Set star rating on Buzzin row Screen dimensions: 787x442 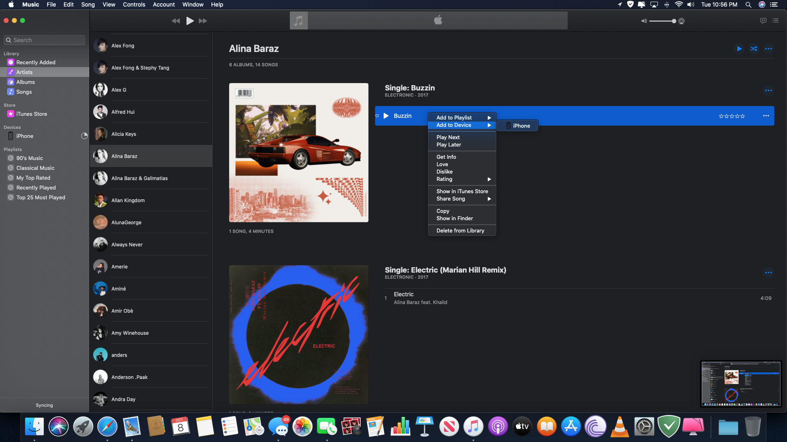732,116
